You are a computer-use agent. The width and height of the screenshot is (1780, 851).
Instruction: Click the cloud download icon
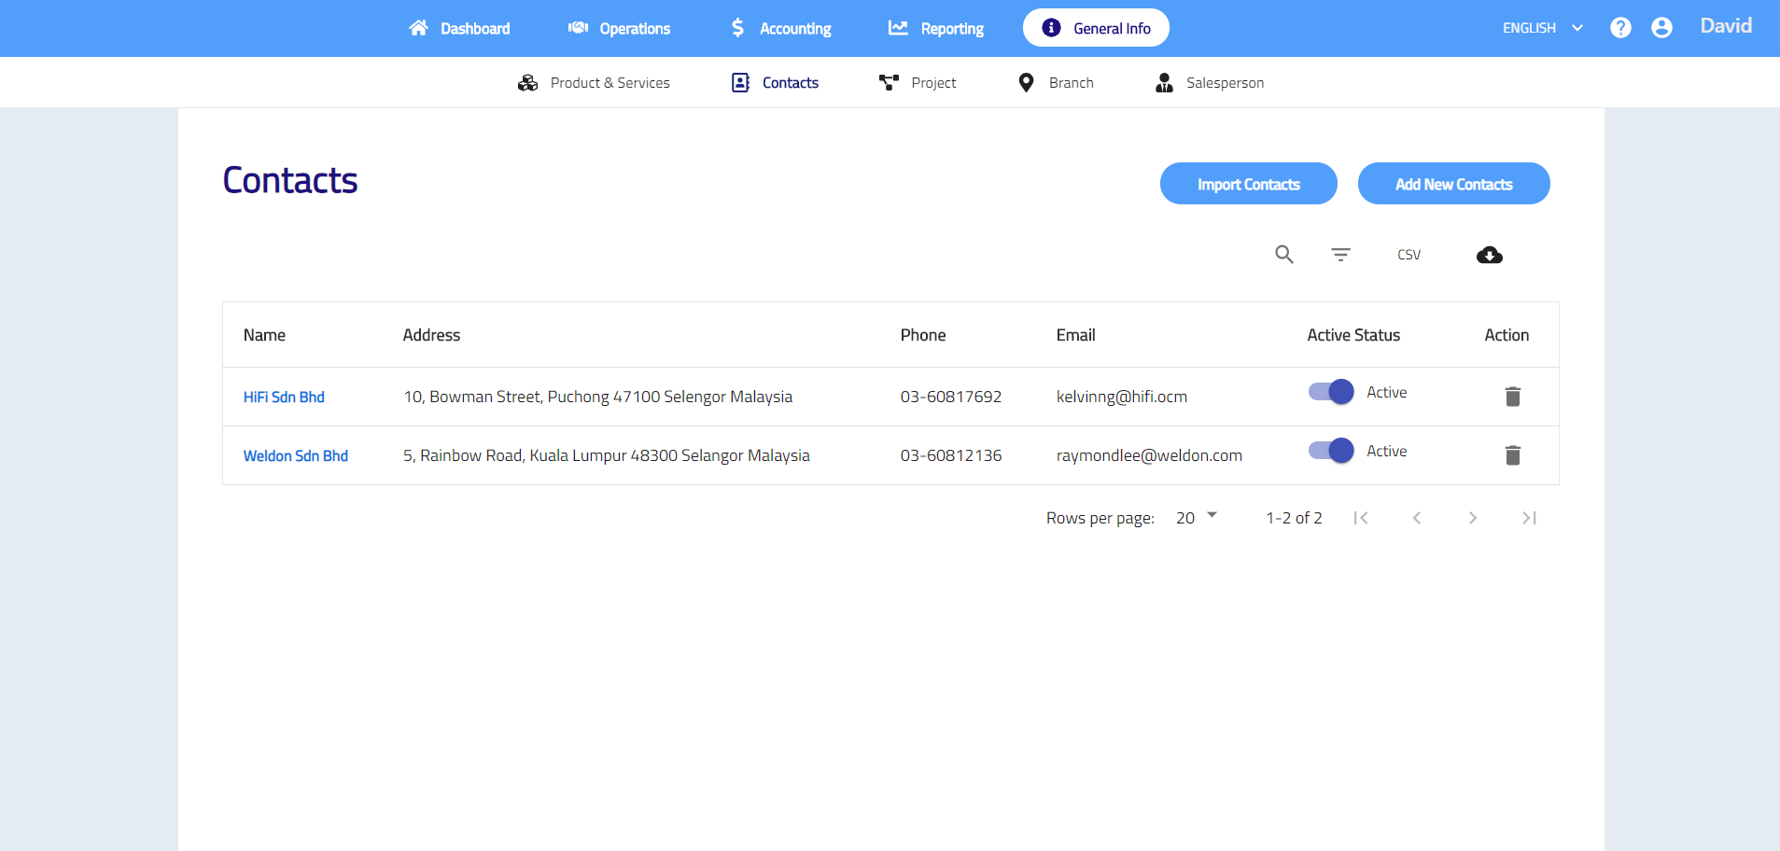click(x=1489, y=255)
